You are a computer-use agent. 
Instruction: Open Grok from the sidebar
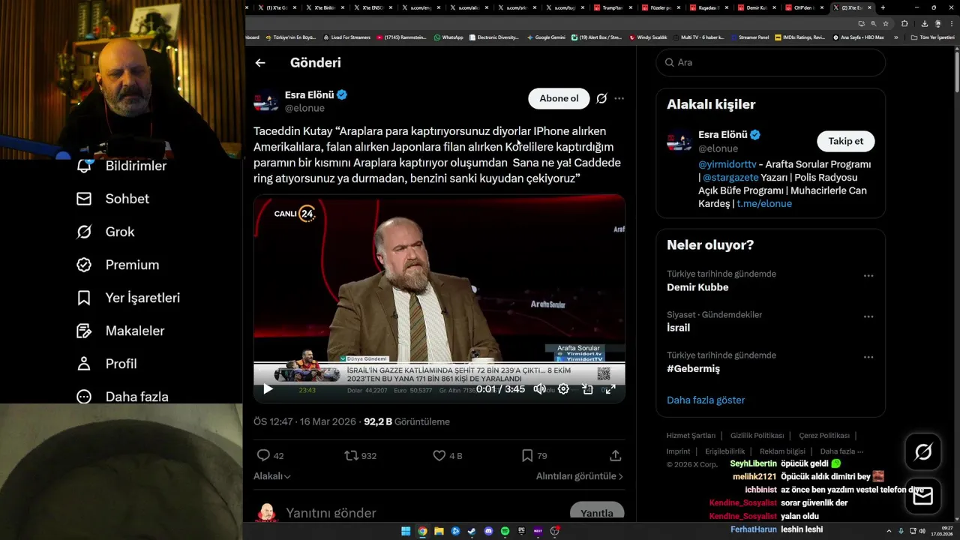[x=106, y=232]
